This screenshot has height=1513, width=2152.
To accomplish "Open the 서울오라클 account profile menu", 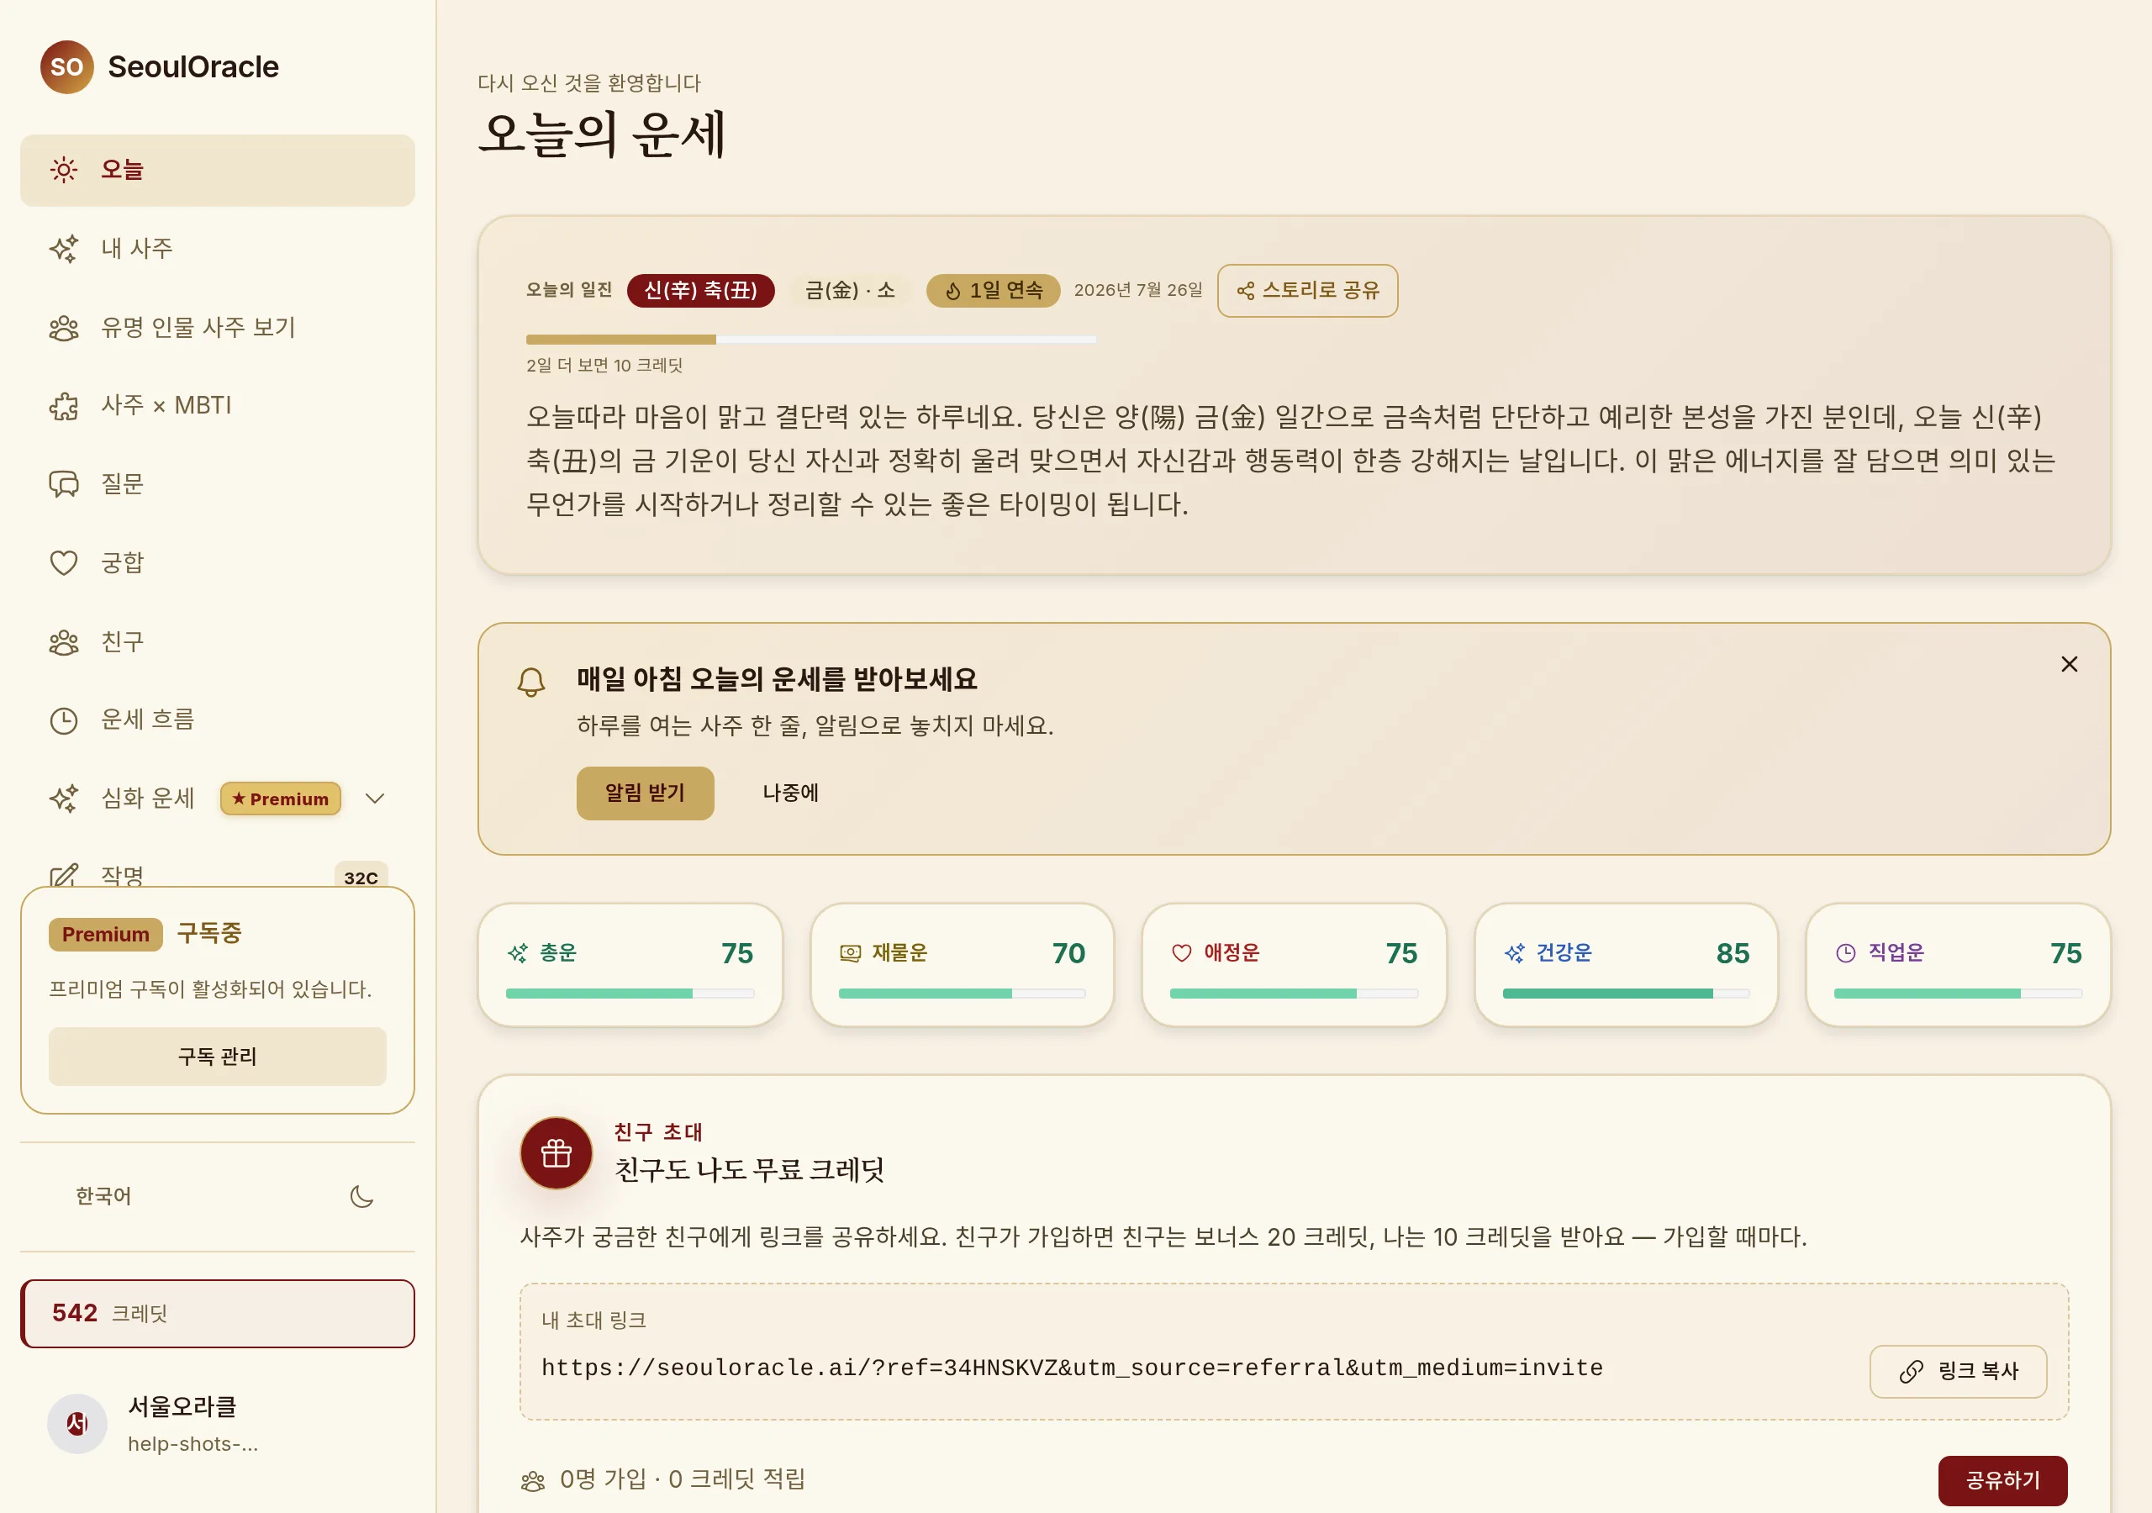I will pyautogui.click(x=218, y=1423).
